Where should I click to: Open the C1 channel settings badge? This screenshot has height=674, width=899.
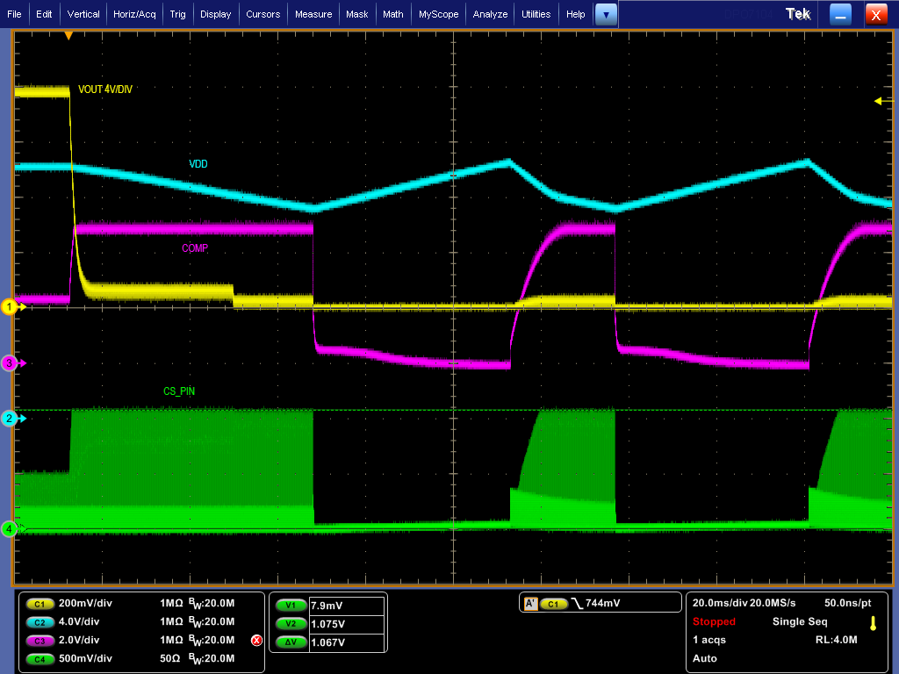tap(39, 604)
